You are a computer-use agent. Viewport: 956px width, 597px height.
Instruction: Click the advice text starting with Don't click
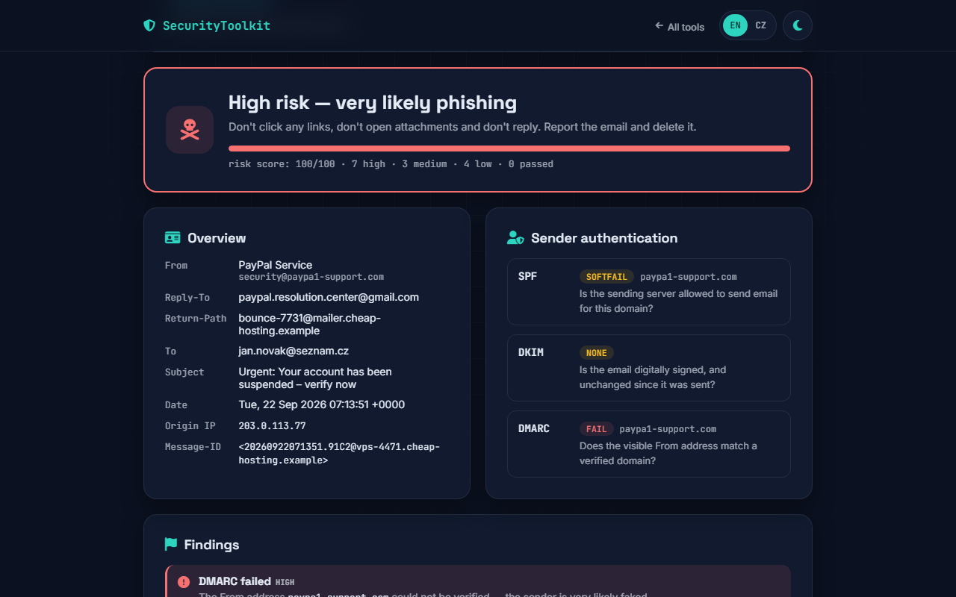coord(462,127)
